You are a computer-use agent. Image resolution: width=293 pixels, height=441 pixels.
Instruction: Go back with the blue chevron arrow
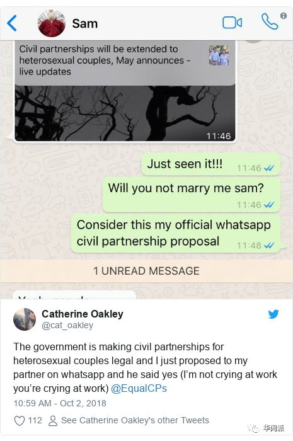(12, 23)
